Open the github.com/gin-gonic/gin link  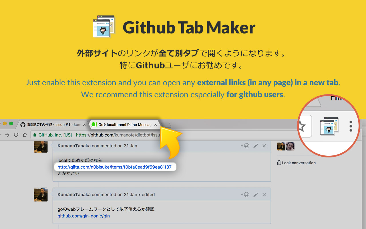[83, 216]
